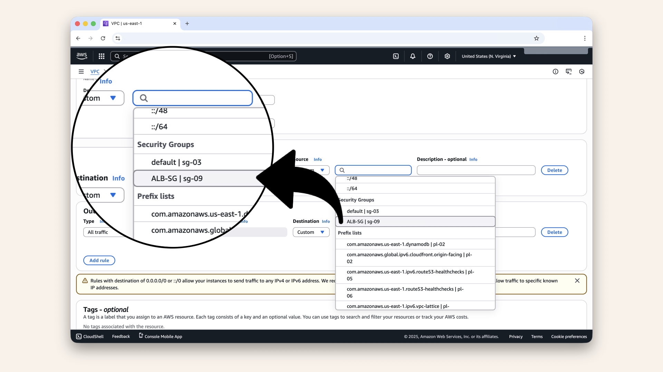Click the Add rule button

tap(99, 260)
